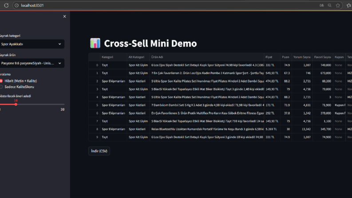
Task: Click product name Relax Bluetoothlu Uzaktan Kumandalı
Action: (x=207, y=129)
